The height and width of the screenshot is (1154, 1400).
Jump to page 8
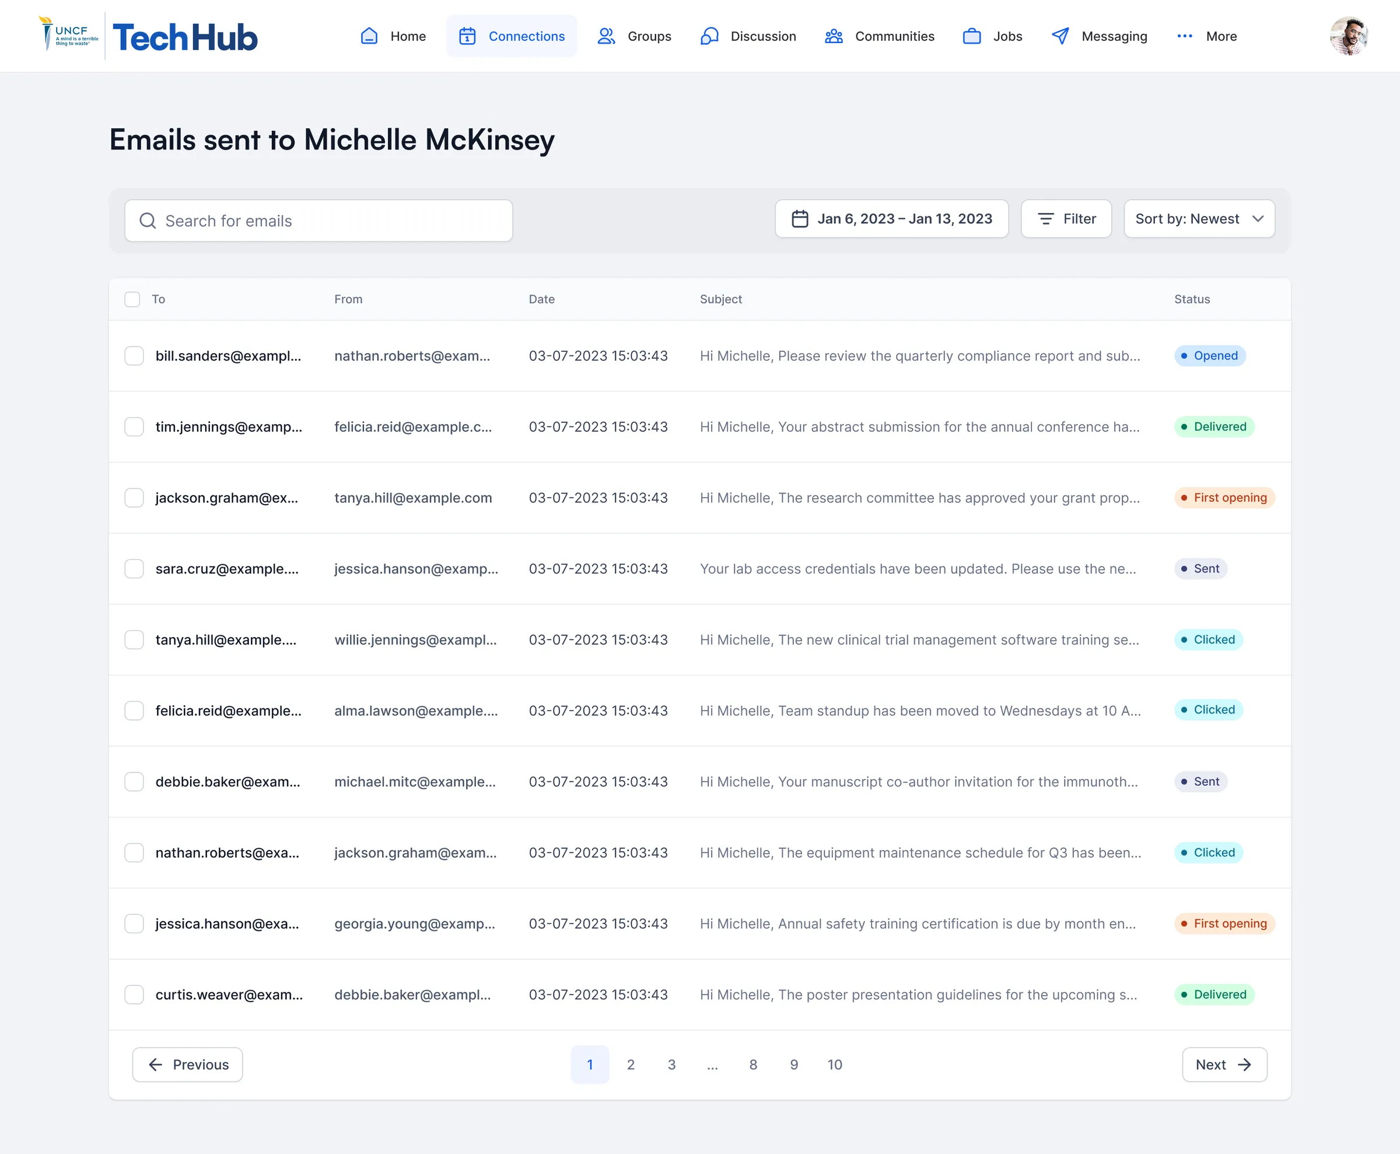tap(753, 1065)
